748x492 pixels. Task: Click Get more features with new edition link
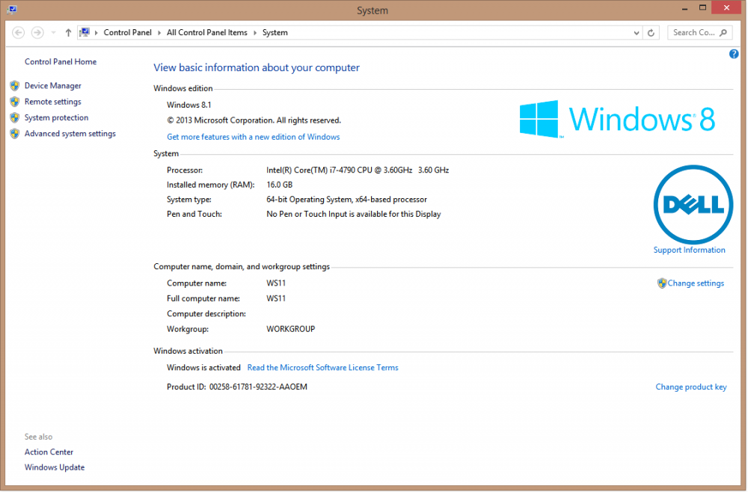[x=254, y=137]
